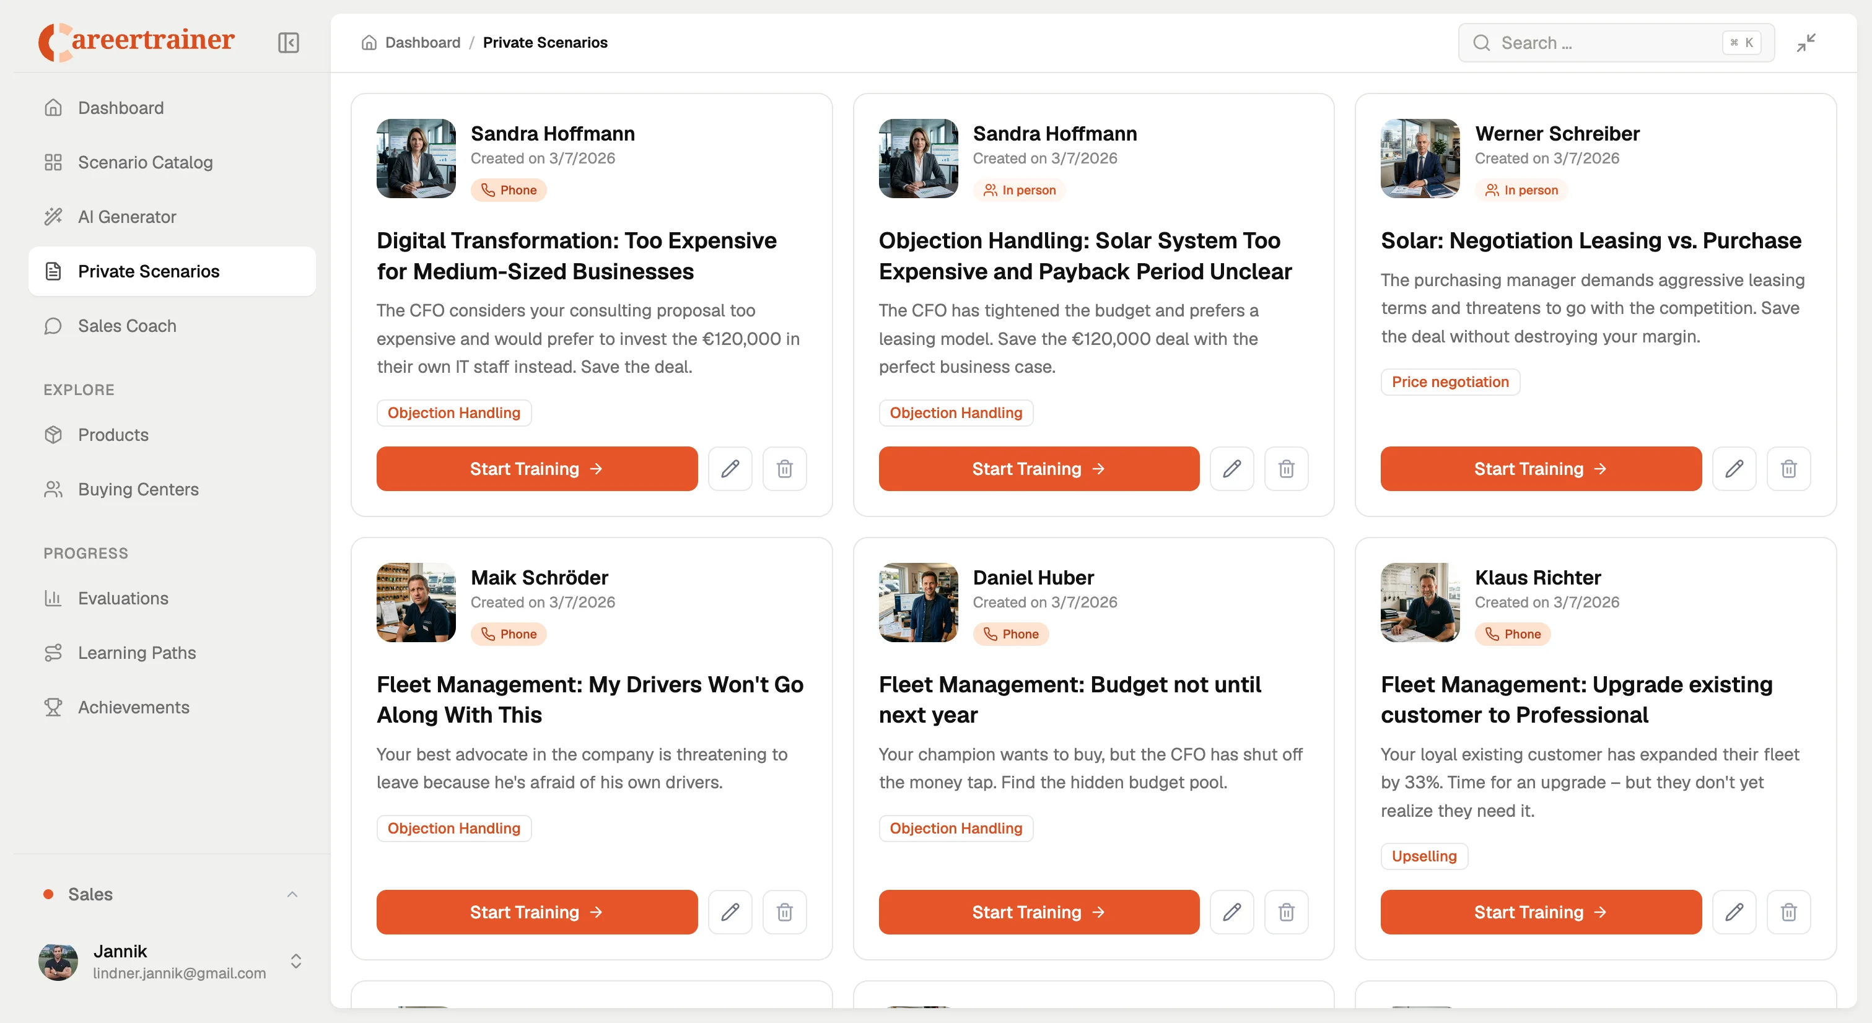
Task: Start Training for Solar System Too Expensive
Action: point(1038,469)
